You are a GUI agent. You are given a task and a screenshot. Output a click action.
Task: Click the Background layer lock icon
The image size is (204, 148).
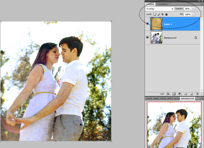pyautogui.click(x=195, y=38)
